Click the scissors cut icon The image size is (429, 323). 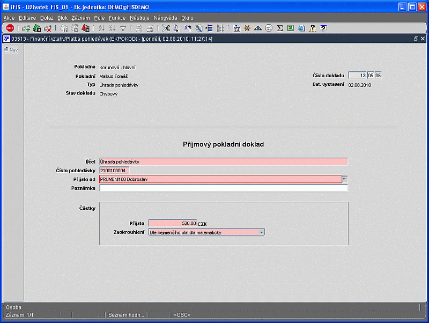click(166, 28)
